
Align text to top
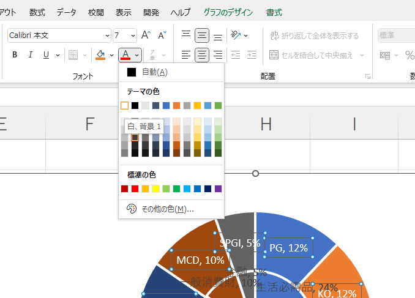[x=186, y=35]
